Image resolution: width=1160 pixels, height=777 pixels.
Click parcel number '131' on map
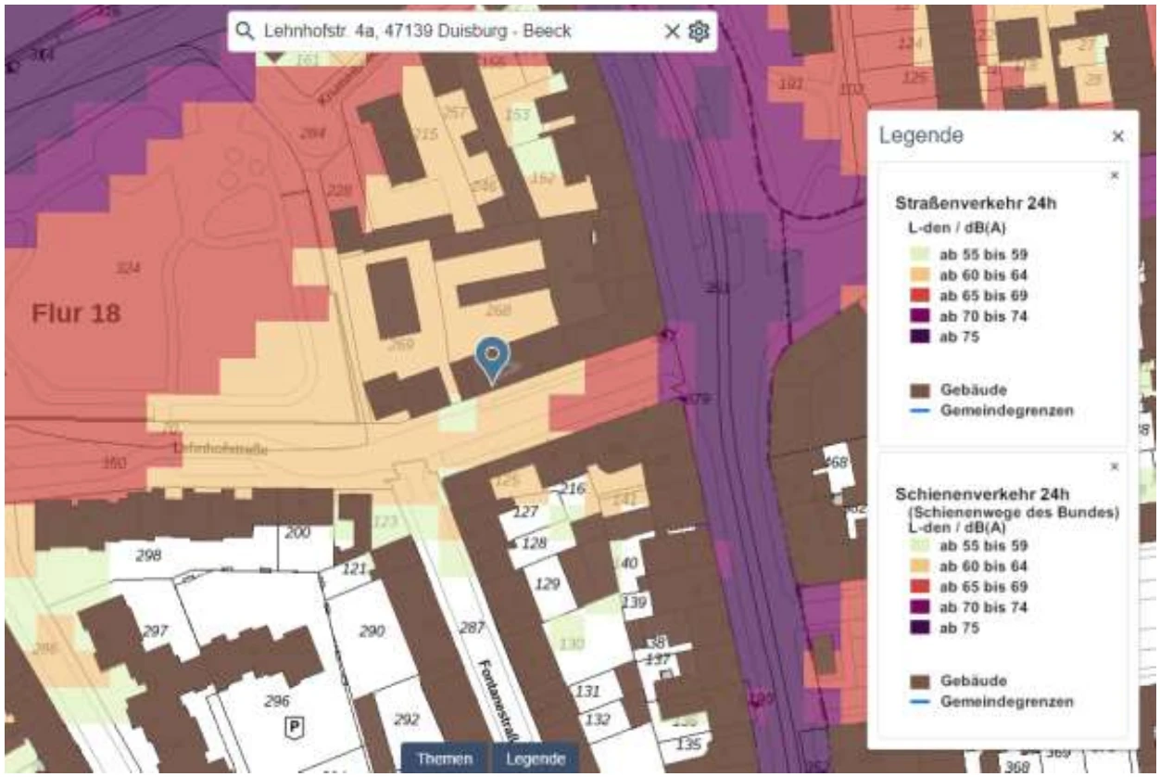(587, 691)
